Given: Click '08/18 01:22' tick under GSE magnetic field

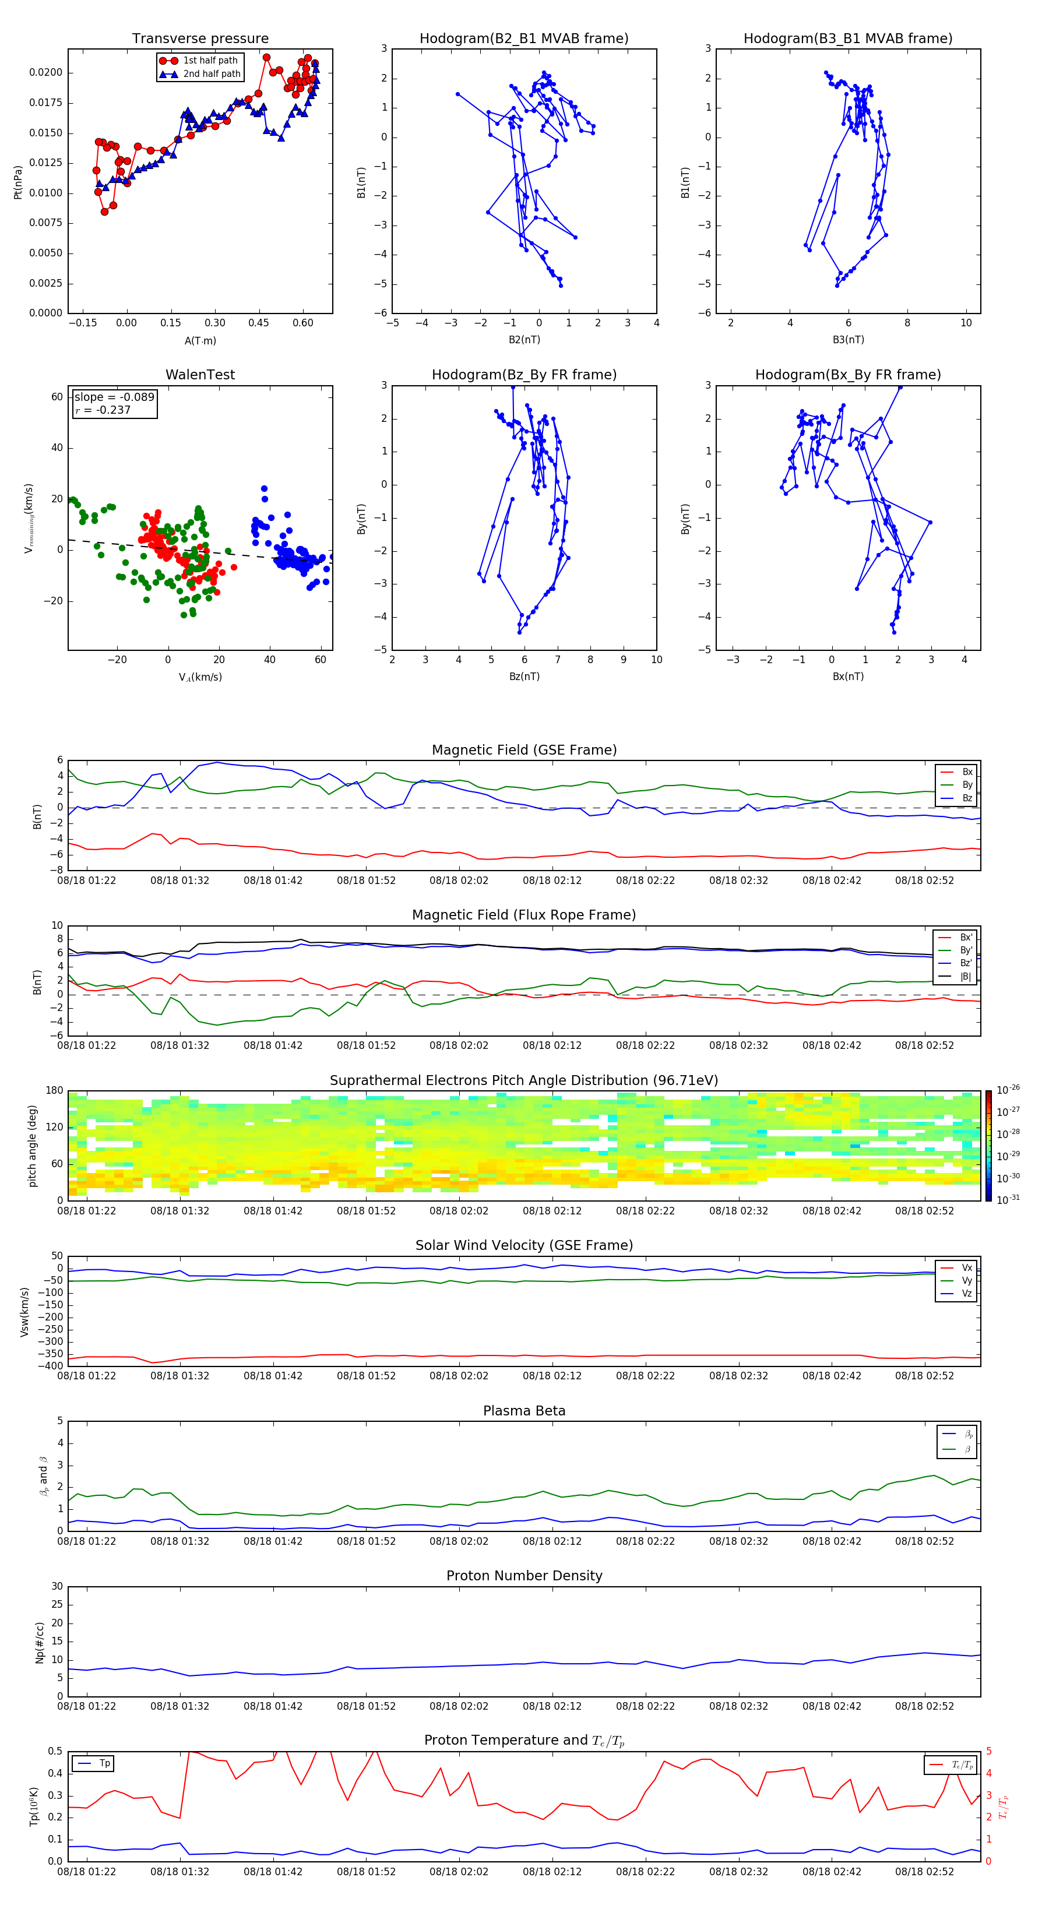Looking at the screenshot, I should click(x=87, y=880).
